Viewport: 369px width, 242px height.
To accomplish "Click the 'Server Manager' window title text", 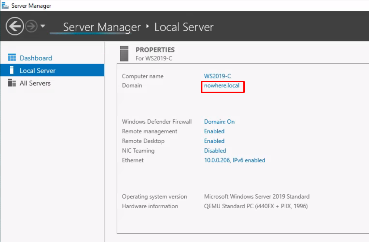I will point(31,6).
